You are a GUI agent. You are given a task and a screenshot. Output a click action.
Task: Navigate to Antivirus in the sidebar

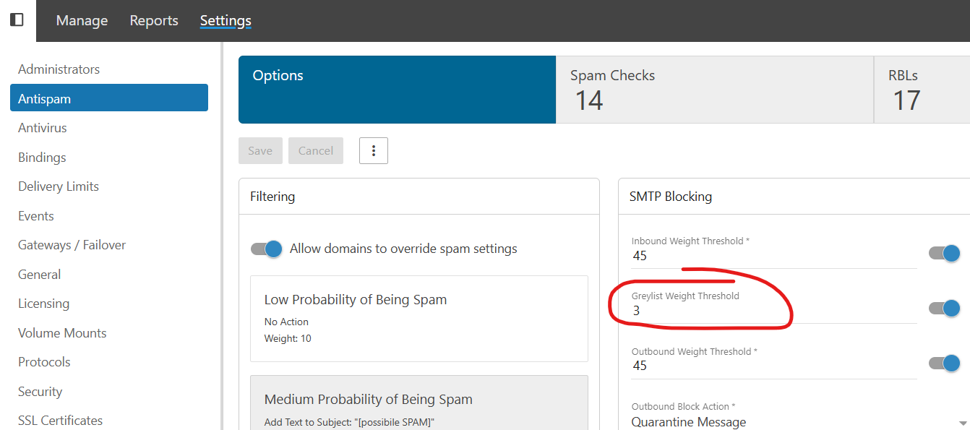[43, 128]
